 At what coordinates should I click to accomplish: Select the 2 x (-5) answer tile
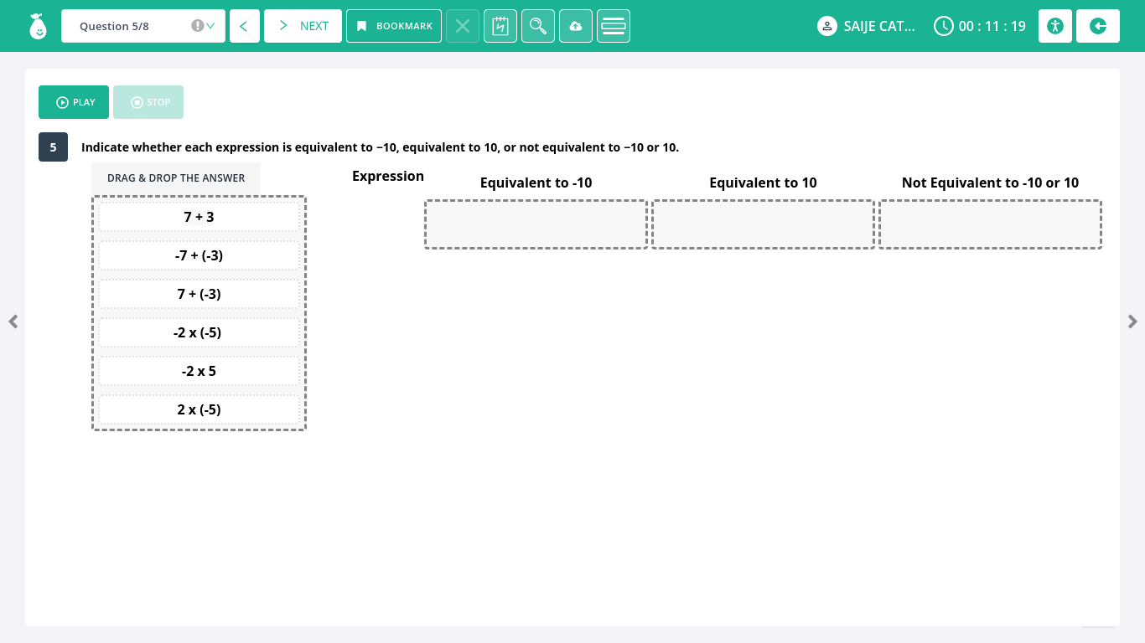point(199,409)
